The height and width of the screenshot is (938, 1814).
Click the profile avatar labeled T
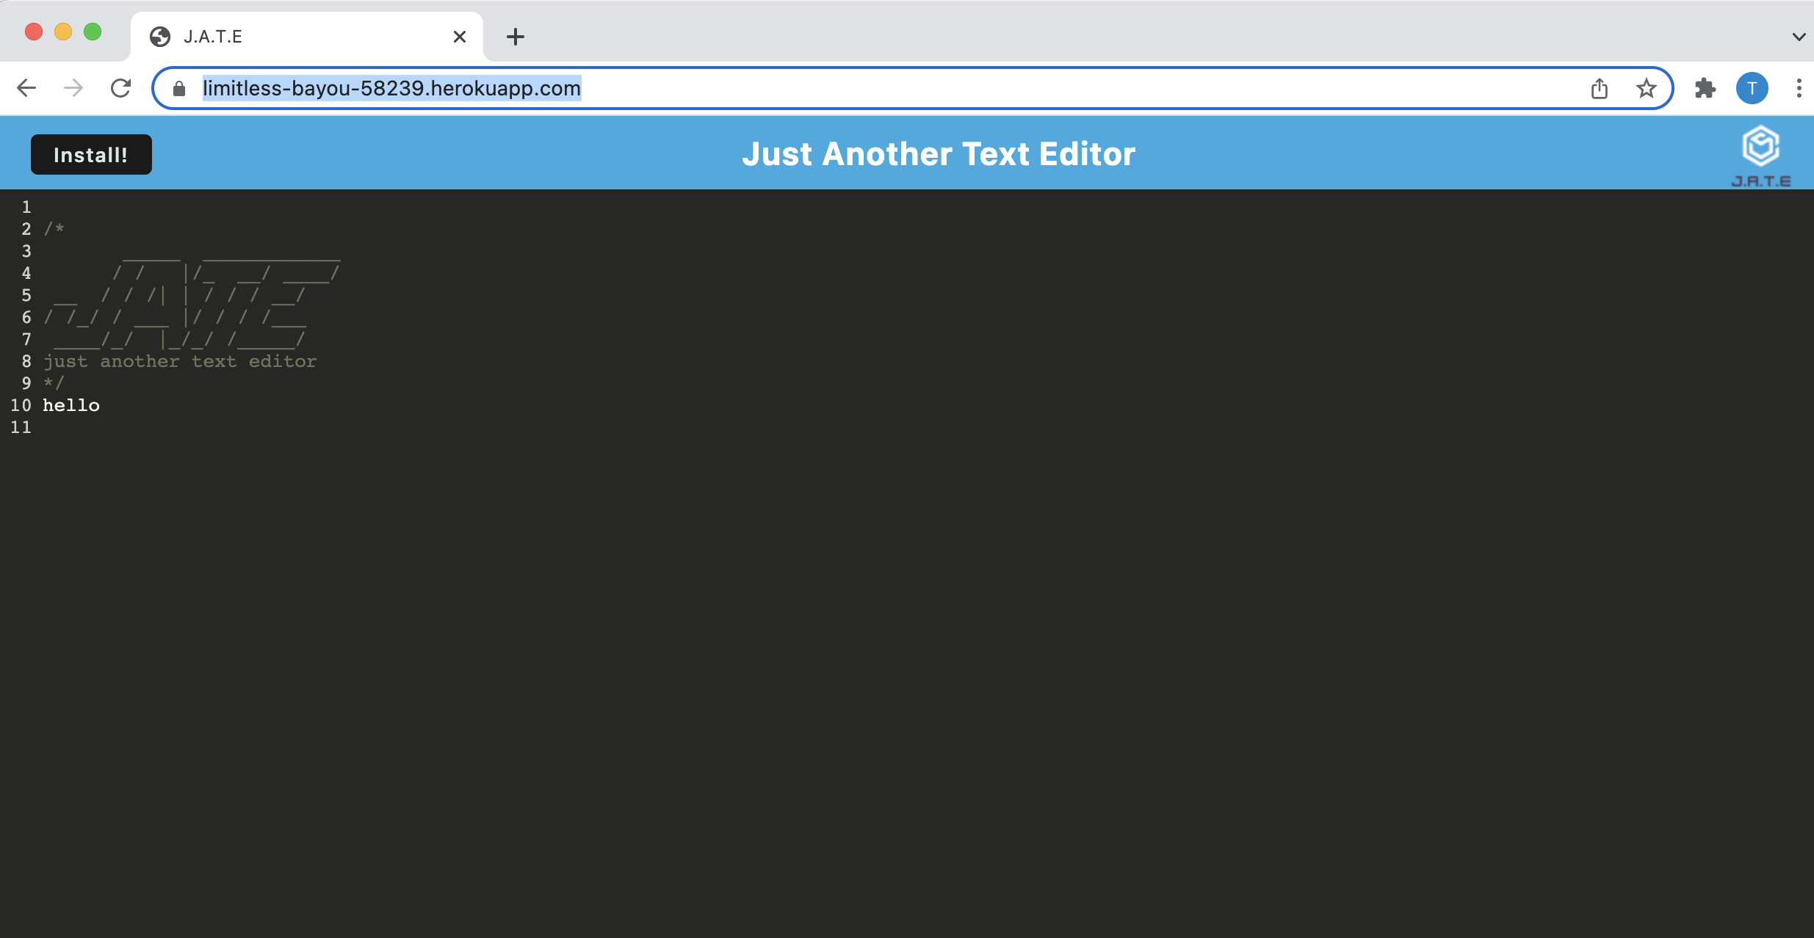point(1752,87)
